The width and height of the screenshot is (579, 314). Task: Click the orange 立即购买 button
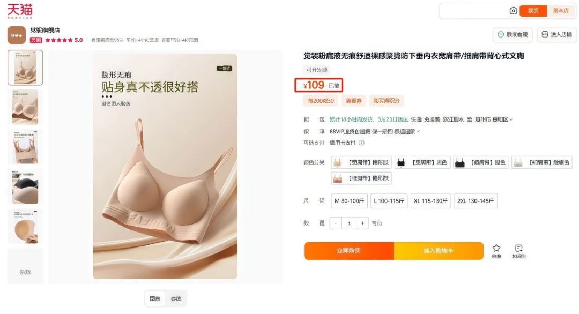tap(349, 251)
